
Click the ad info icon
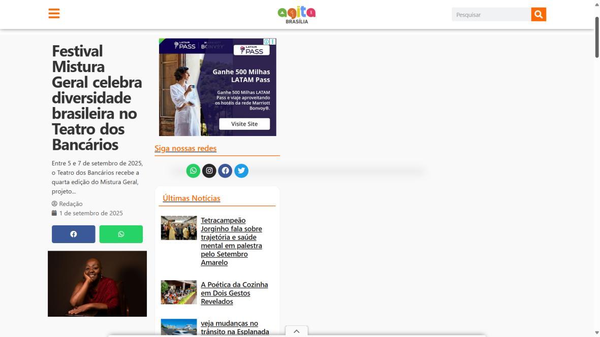point(266,41)
